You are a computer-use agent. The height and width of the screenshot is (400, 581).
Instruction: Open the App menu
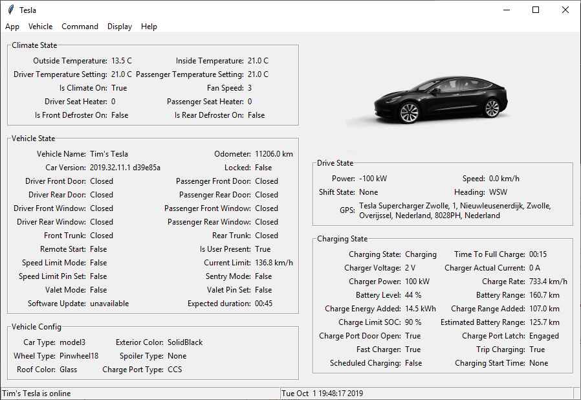click(x=12, y=27)
